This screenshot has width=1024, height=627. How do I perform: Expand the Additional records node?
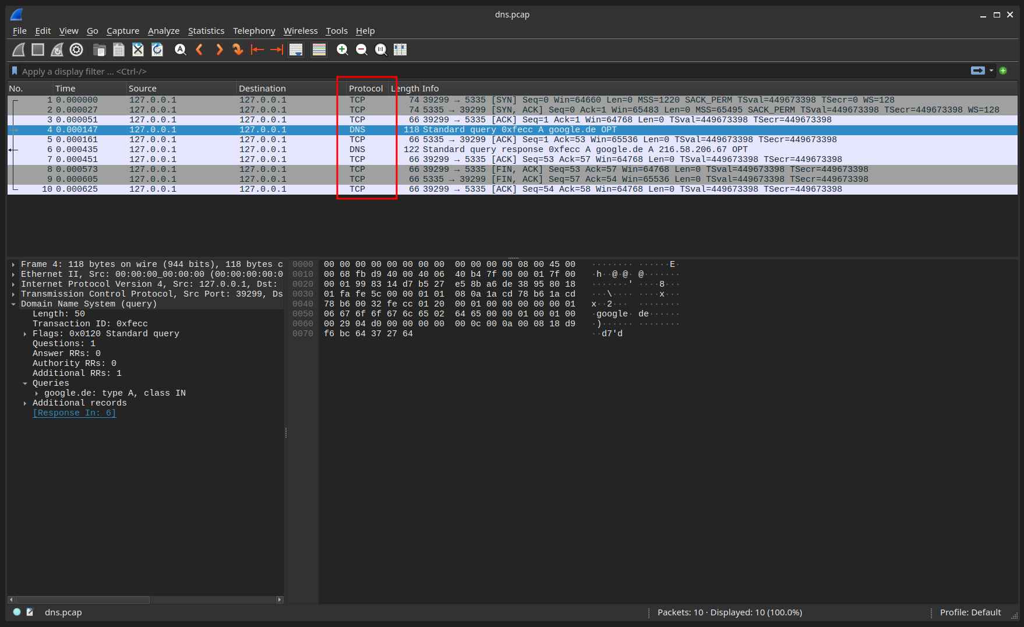(24, 403)
